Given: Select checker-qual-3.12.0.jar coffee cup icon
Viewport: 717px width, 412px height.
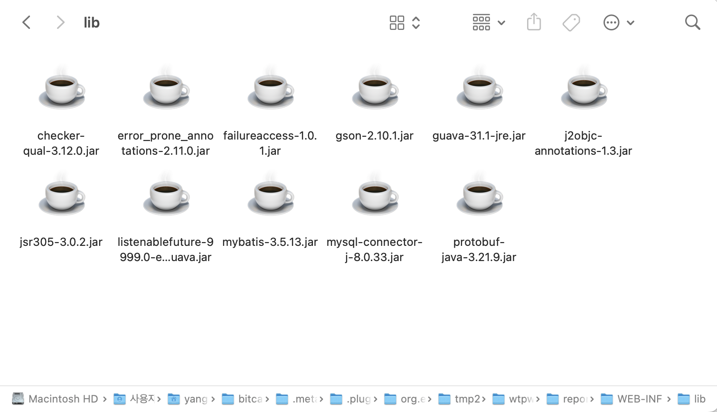Looking at the screenshot, I should (62, 89).
